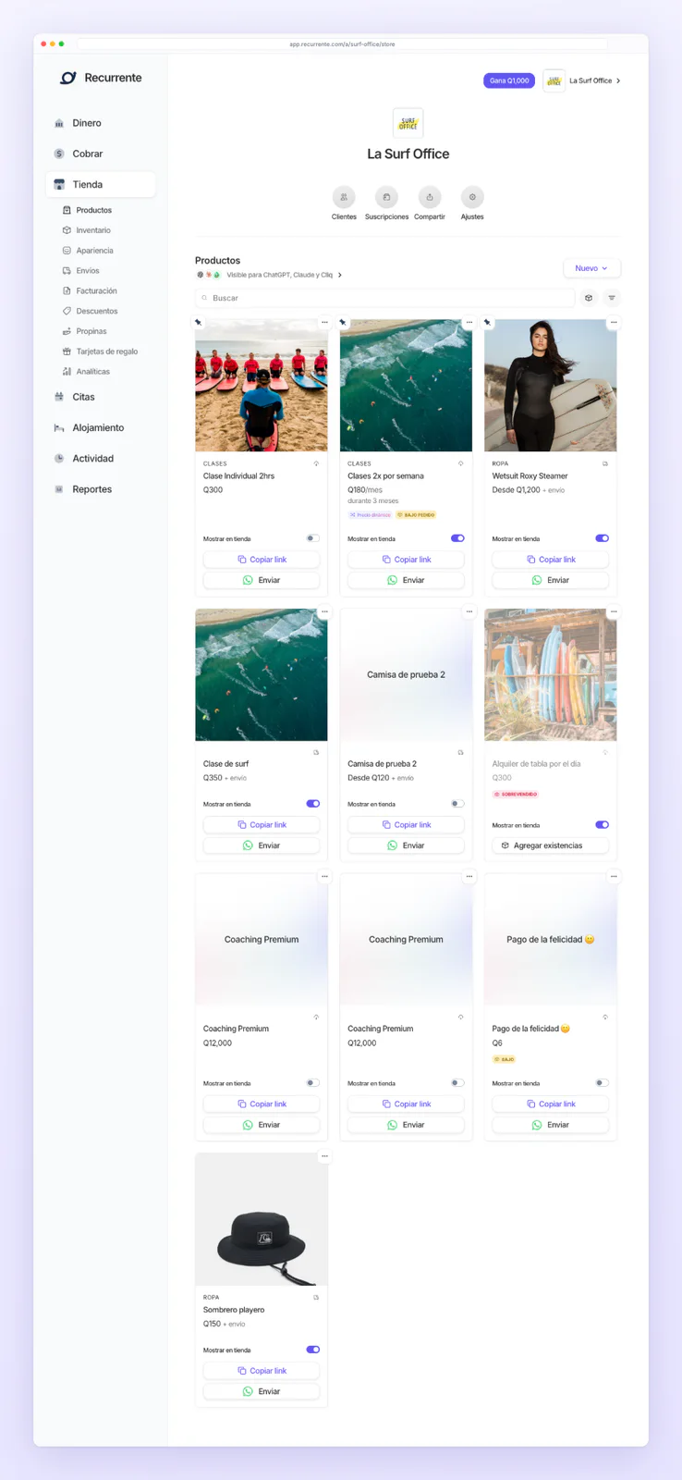
Task: Select Inventario in the Tienda submenu
Action: pyautogui.click(x=92, y=230)
